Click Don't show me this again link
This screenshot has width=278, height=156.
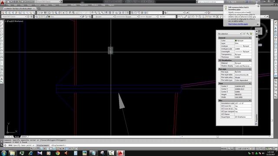click(x=238, y=24)
